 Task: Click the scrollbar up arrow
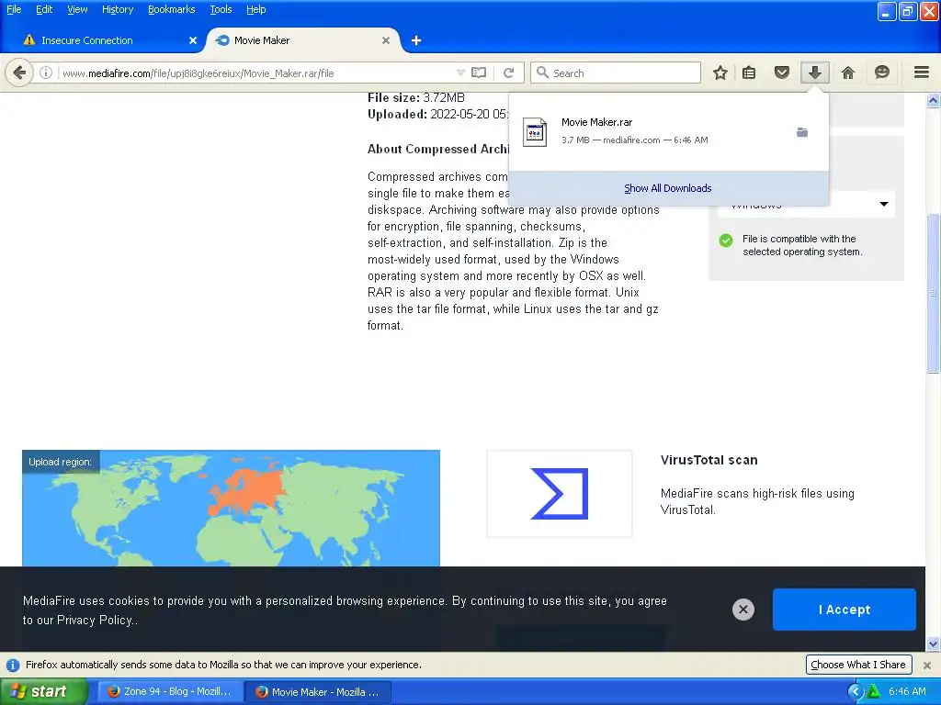click(x=934, y=101)
